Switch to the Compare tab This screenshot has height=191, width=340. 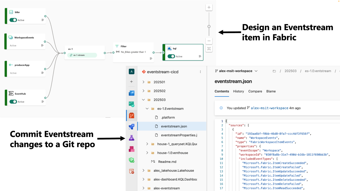point(255,91)
